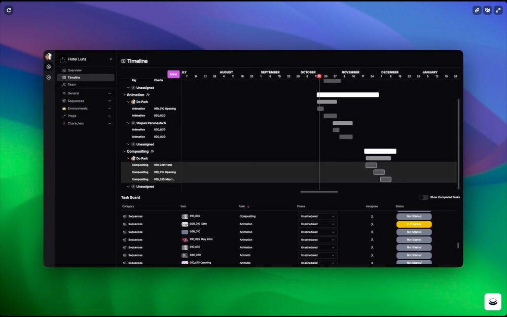Click assignee icon on the 030_010 row
Image resolution: width=507 pixels, height=317 pixels.
tap(372, 232)
